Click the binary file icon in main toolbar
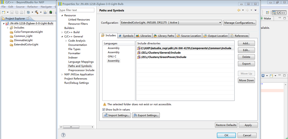The image size is (288, 139). [45, 12]
